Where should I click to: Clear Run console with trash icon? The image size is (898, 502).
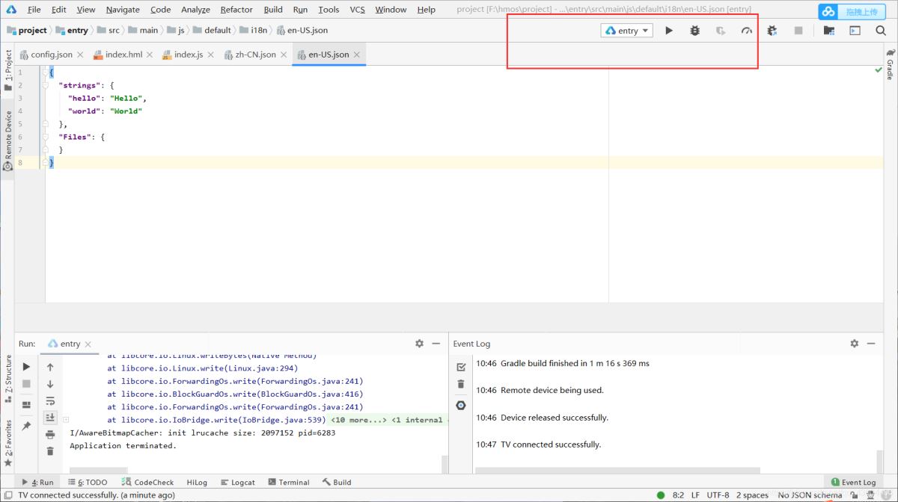[50, 451]
